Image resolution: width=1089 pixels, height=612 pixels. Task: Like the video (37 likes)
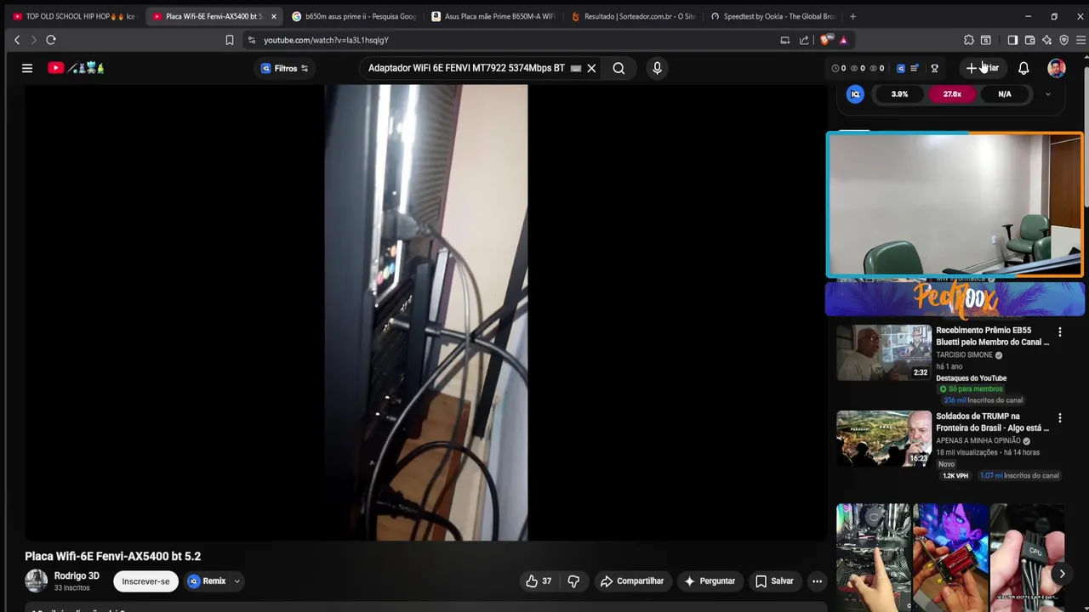[x=539, y=581]
